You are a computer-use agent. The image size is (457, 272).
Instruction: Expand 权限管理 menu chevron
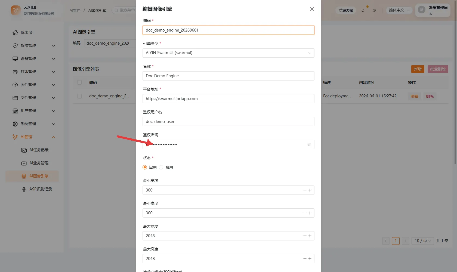[54, 46]
